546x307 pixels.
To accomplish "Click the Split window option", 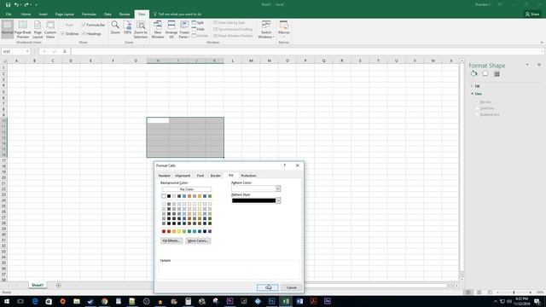I will pos(197,23).
